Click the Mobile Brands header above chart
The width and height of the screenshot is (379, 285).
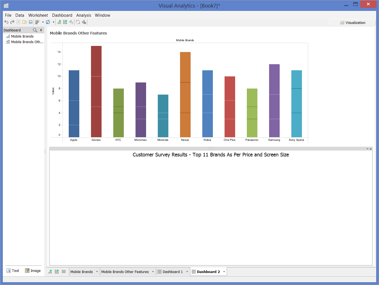pos(185,40)
